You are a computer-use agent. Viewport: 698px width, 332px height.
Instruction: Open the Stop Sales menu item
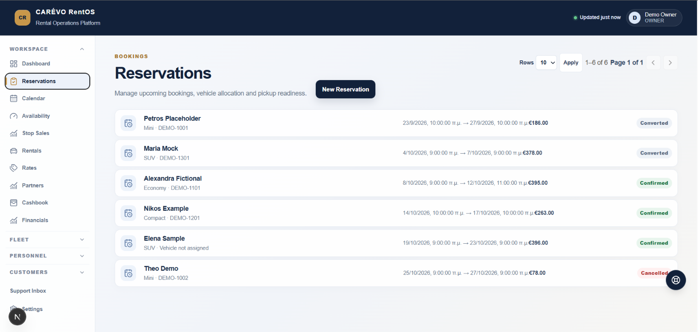pos(47,133)
